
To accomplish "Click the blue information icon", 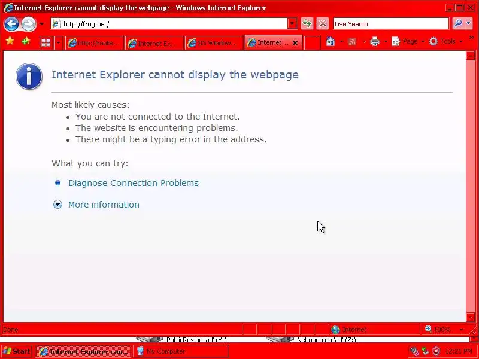I will pos(29,77).
